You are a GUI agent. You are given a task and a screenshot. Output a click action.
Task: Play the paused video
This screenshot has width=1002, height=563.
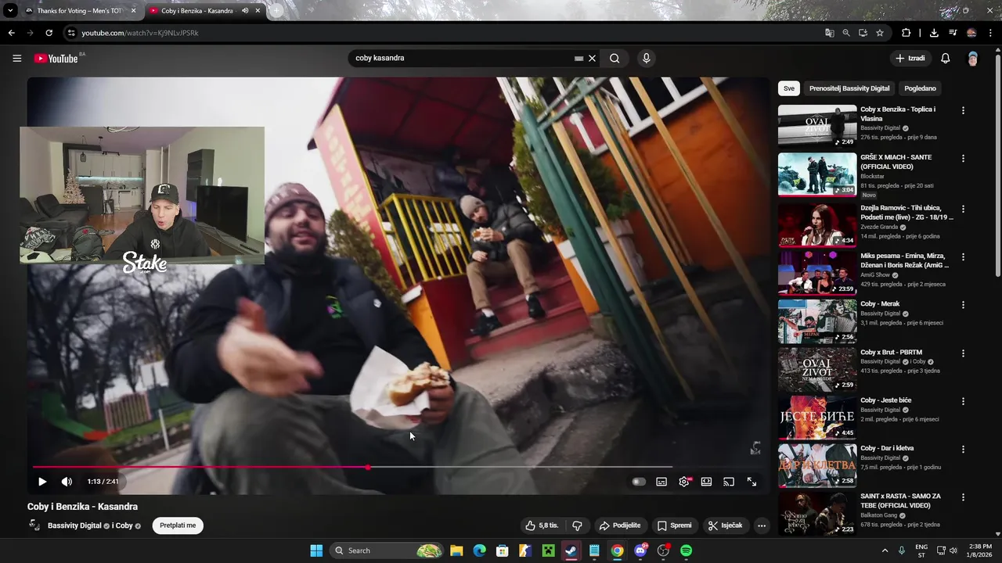42,482
